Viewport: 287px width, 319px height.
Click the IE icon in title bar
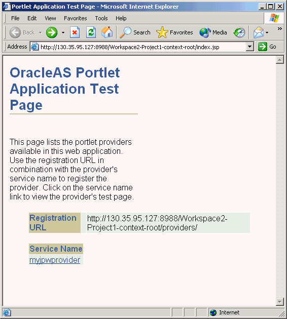click(6, 7)
